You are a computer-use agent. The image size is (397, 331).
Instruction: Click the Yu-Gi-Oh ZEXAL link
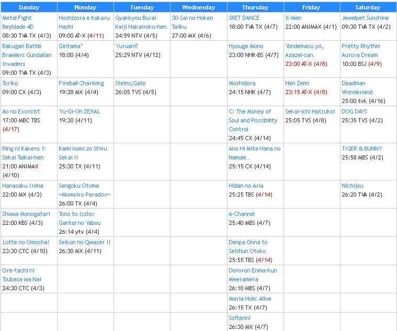coord(80,111)
